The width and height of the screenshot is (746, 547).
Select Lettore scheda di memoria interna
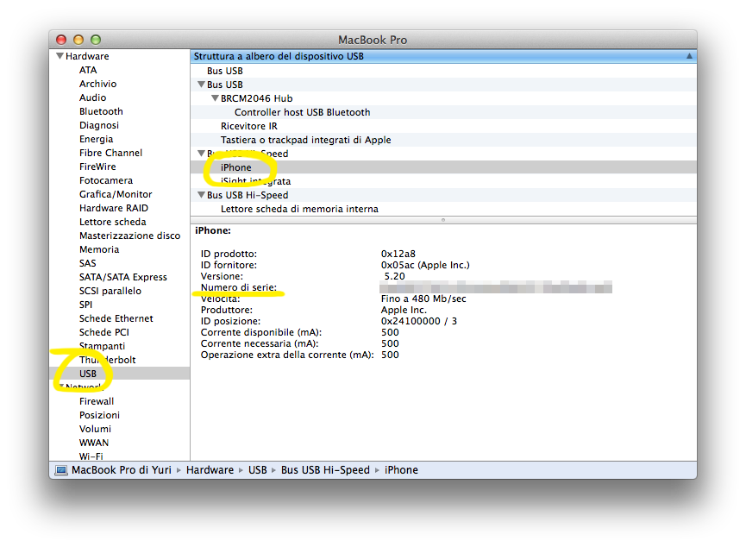click(443, 209)
